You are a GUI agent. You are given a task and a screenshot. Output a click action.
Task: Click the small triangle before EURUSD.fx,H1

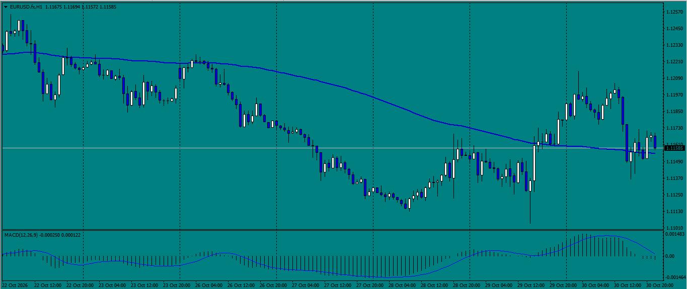coord(6,7)
